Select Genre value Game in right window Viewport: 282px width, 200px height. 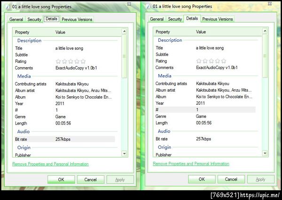201,116
